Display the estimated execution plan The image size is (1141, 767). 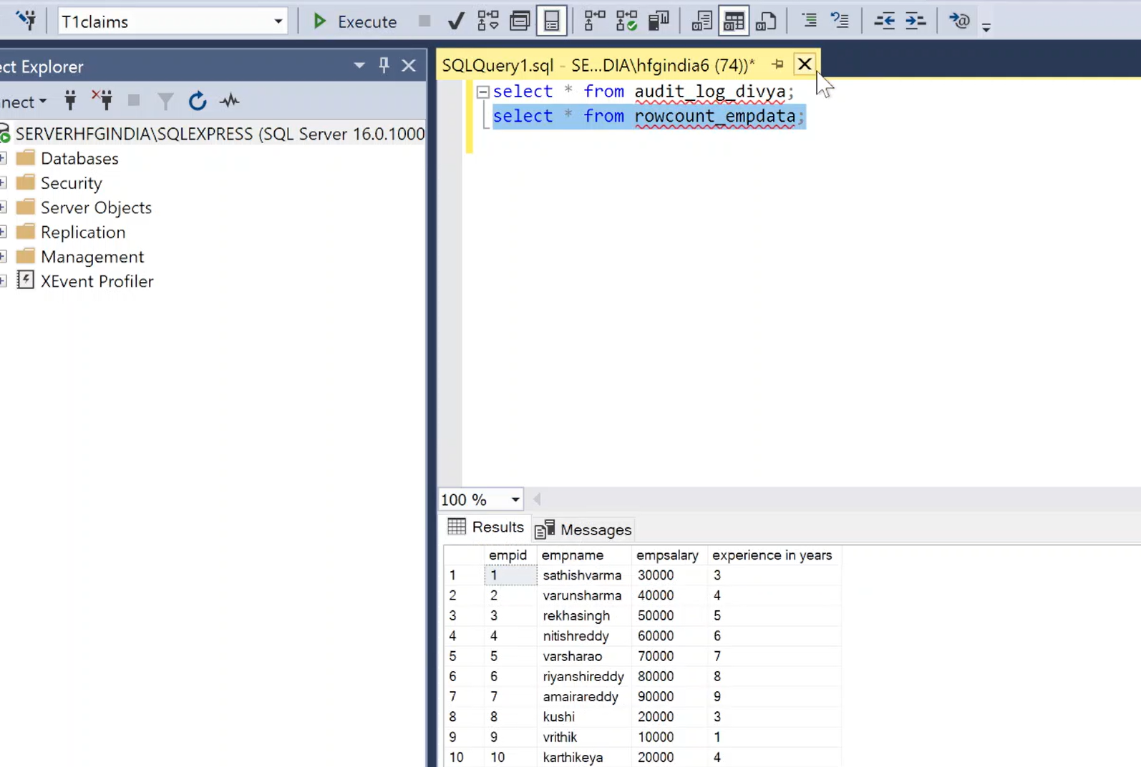coord(488,21)
